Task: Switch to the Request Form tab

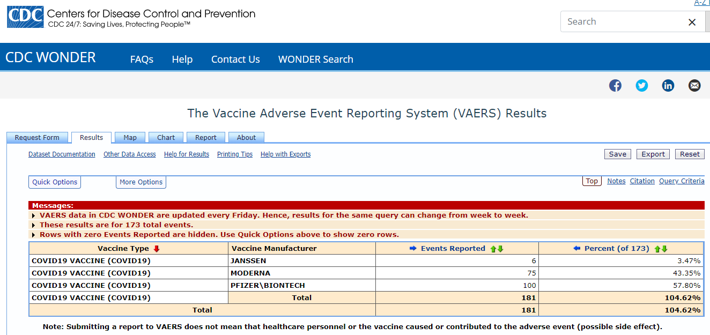Action: (37, 138)
